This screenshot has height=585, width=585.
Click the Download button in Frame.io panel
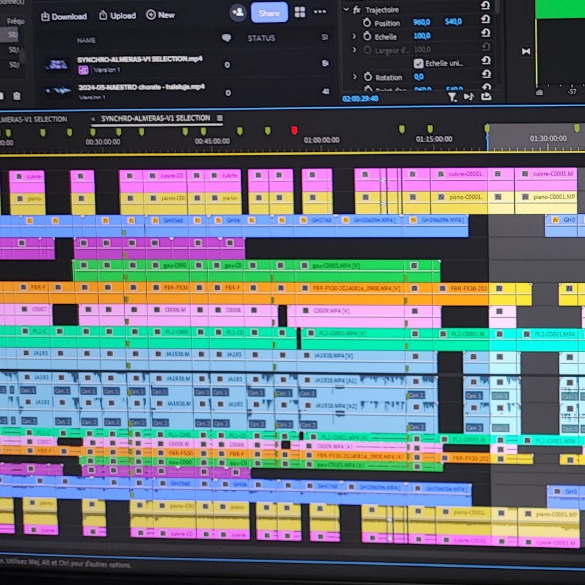tap(64, 16)
